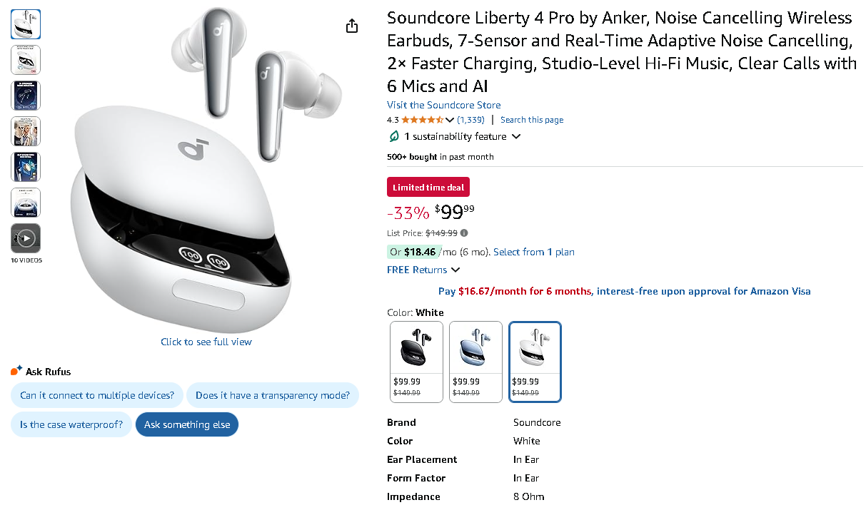Screen dimensions: 866x505
Task: Select the first product image thumbnail
Action: (26, 24)
